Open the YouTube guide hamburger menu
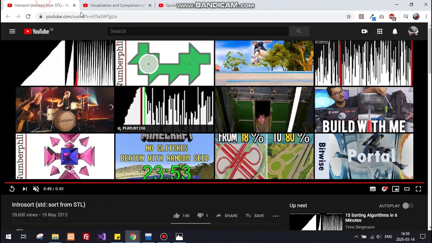Screen dimensions: 432x243 tap(12, 31)
